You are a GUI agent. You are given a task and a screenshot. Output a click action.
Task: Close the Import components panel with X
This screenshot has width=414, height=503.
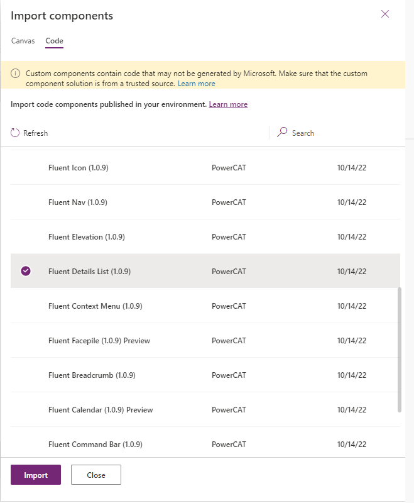click(x=385, y=14)
